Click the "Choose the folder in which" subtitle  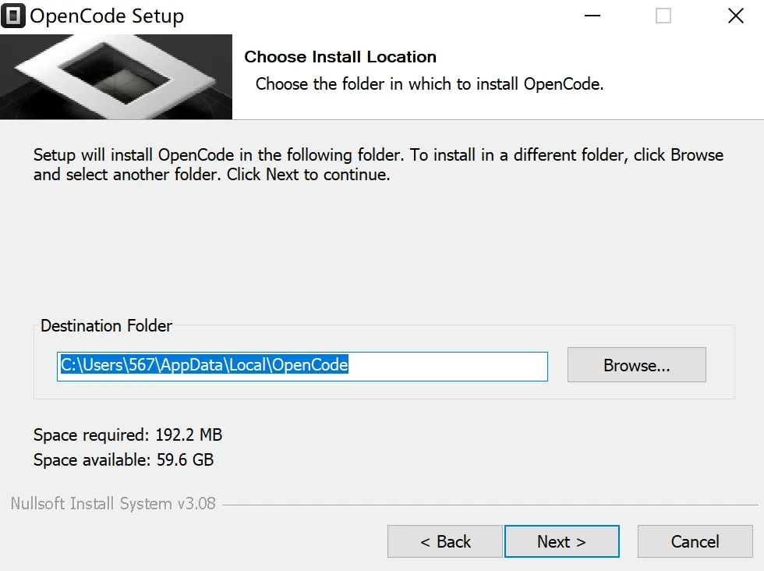(x=430, y=84)
